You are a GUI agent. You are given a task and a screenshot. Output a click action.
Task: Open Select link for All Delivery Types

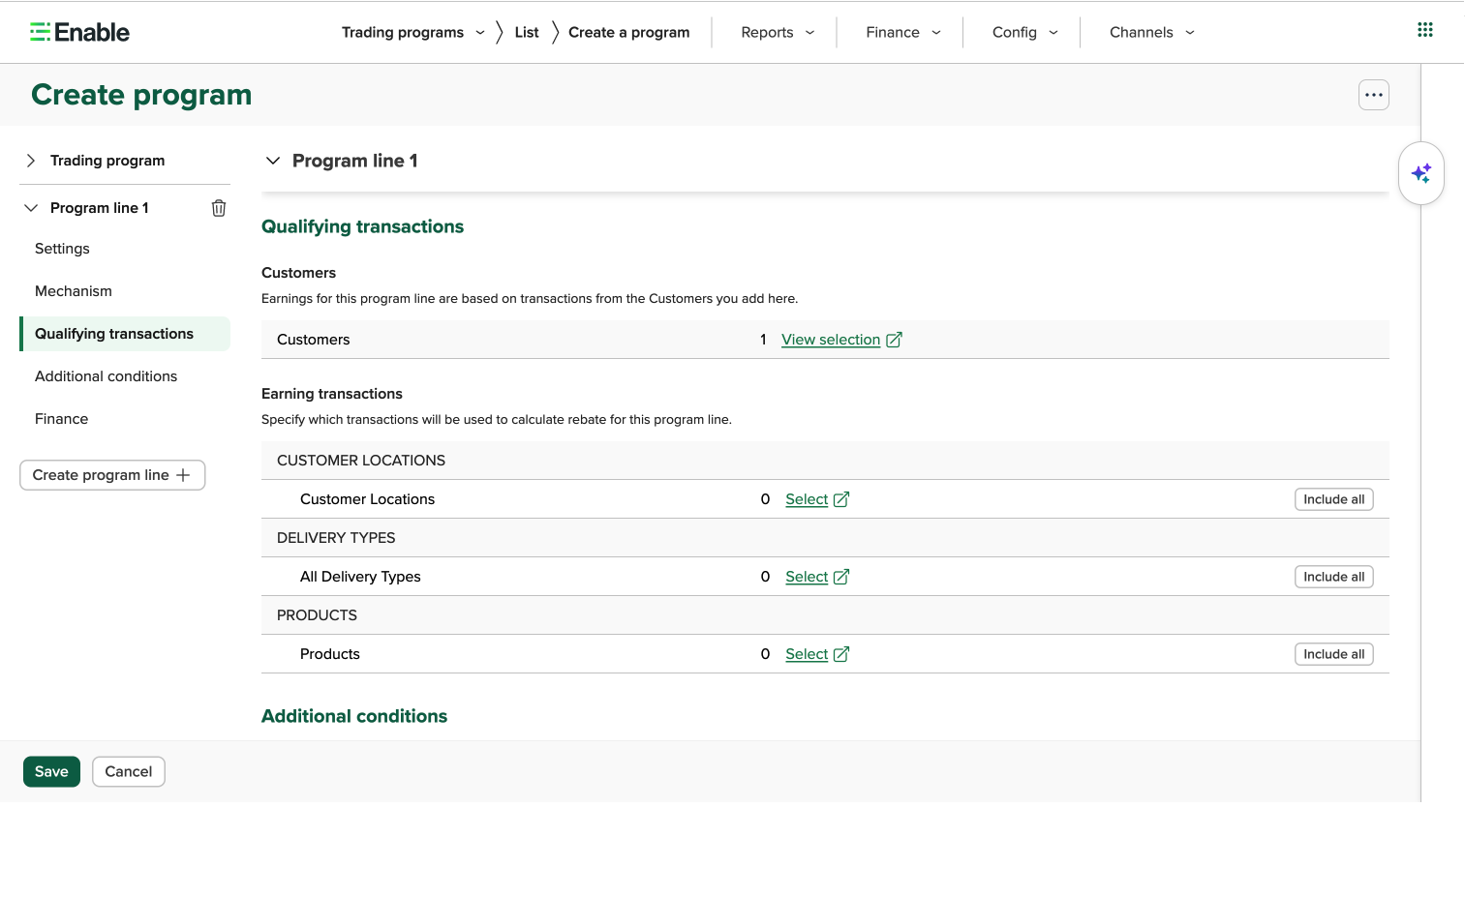coord(807,577)
